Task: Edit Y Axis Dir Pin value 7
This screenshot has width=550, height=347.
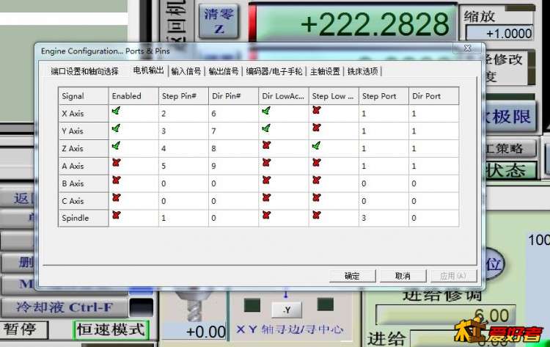Action: pyautogui.click(x=234, y=131)
